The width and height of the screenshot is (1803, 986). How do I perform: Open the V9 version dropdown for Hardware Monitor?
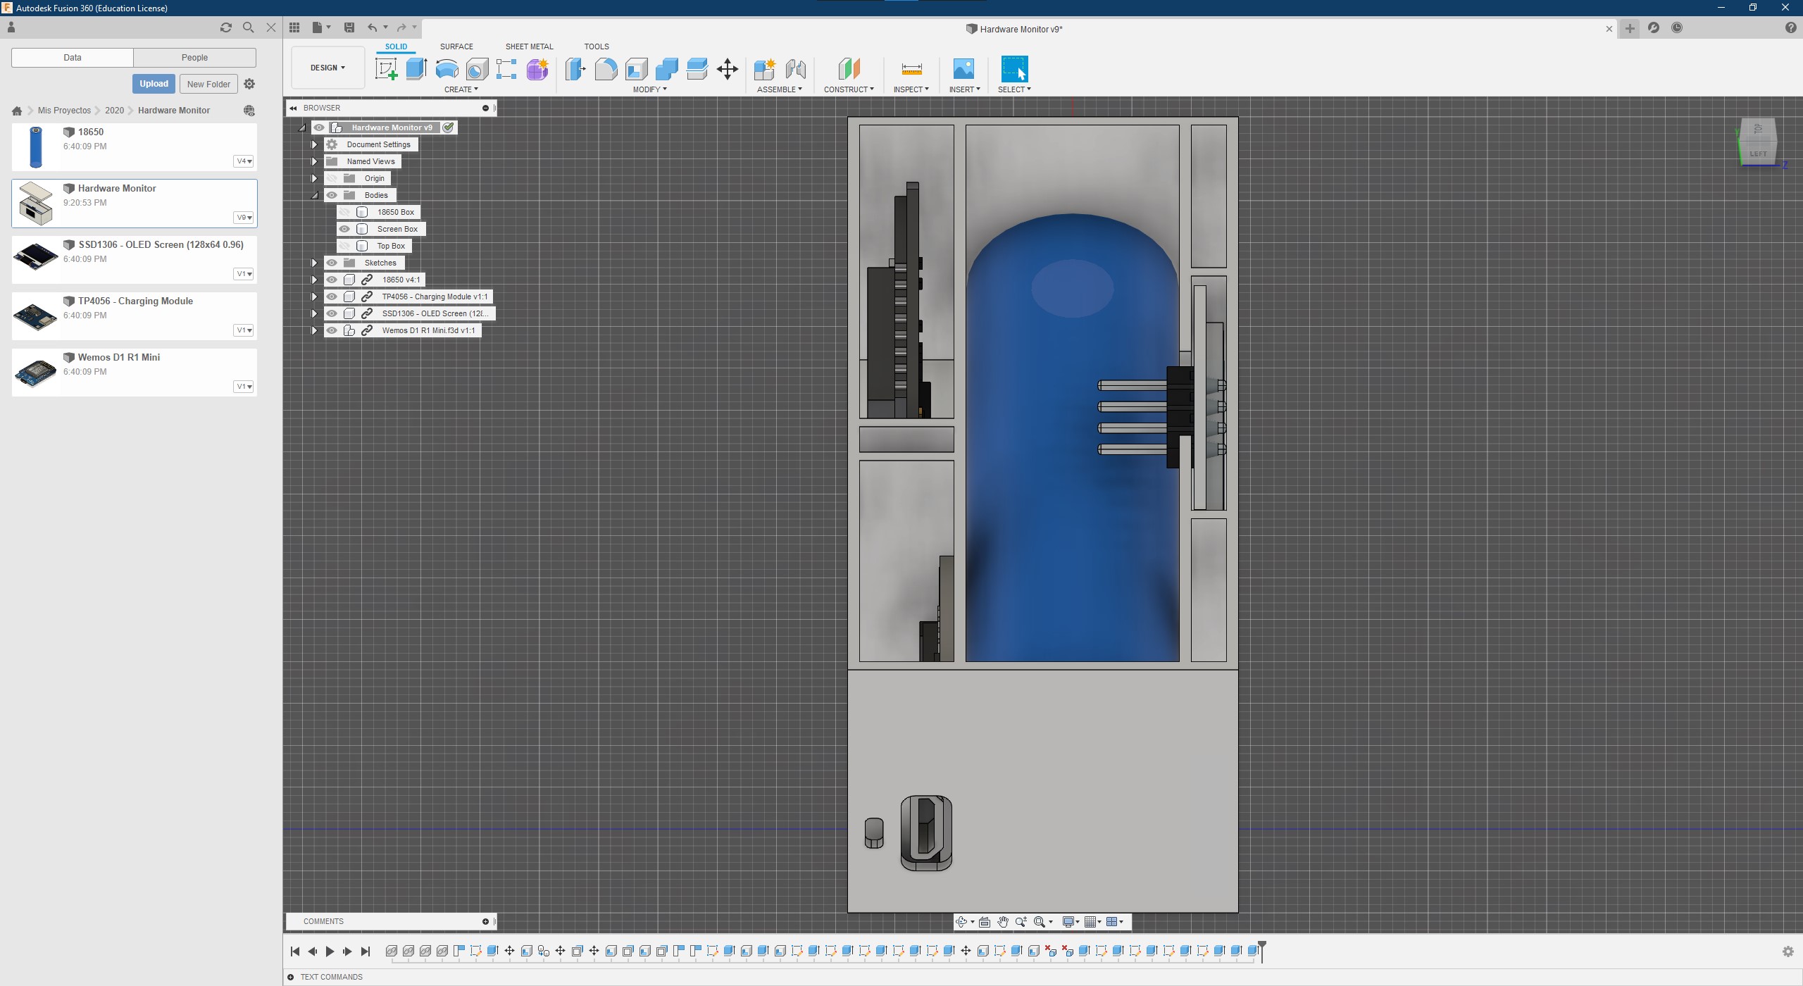tap(243, 218)
